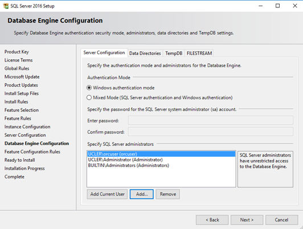Click the Complete step

tap(14, 177)
